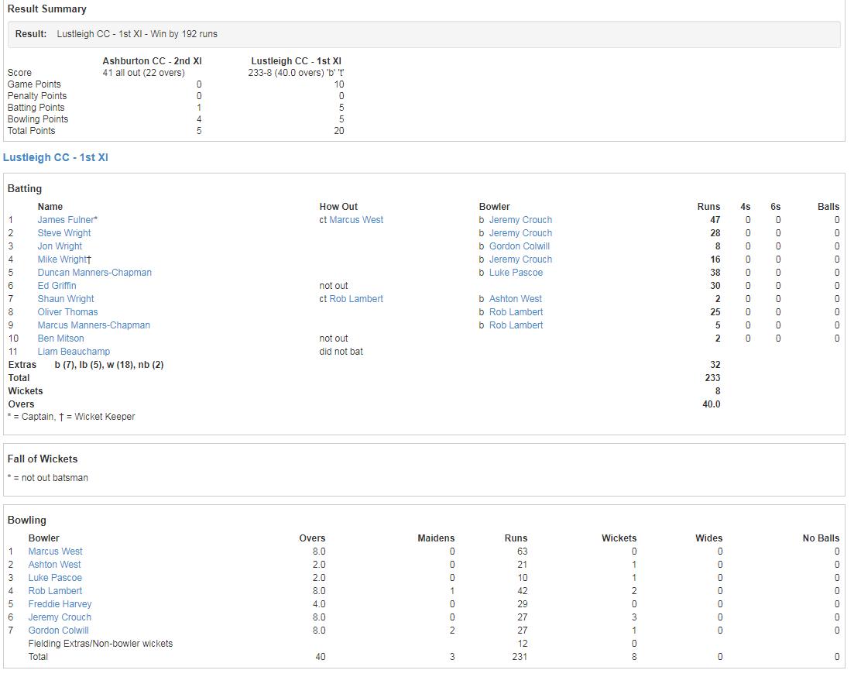Select the Jon Wright batting link
This screenshot has height=677, width=861.
tap(60, 246)
